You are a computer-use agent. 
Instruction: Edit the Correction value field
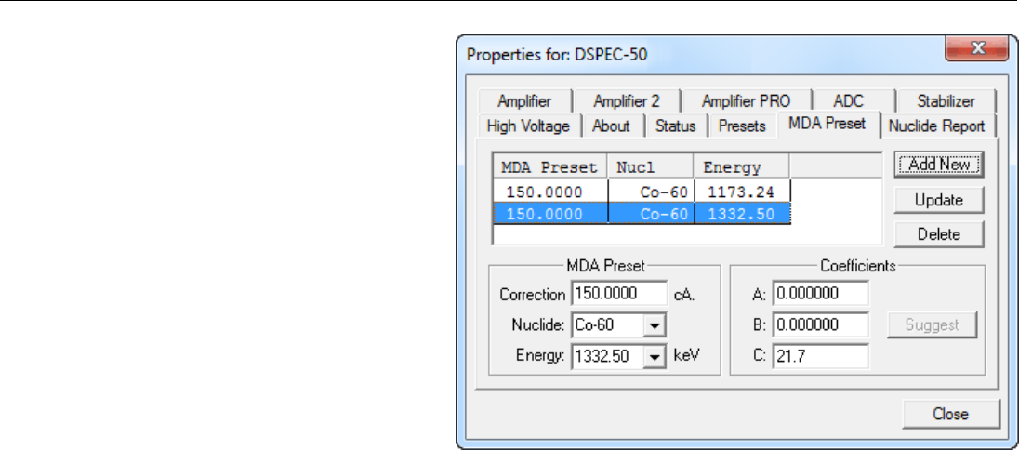(x=620, y=294)
